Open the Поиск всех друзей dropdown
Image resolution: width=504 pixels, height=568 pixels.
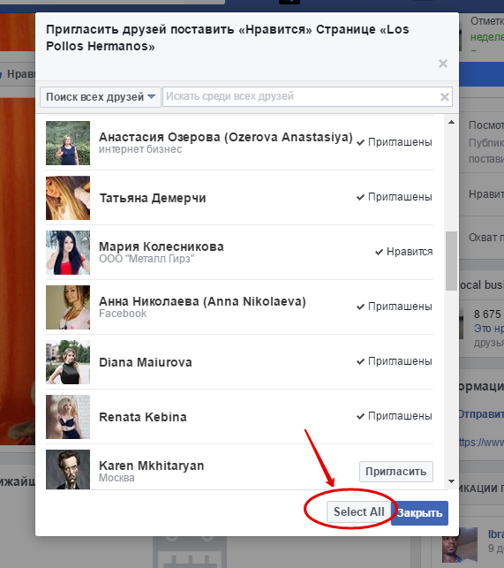(x=101, y=96)
